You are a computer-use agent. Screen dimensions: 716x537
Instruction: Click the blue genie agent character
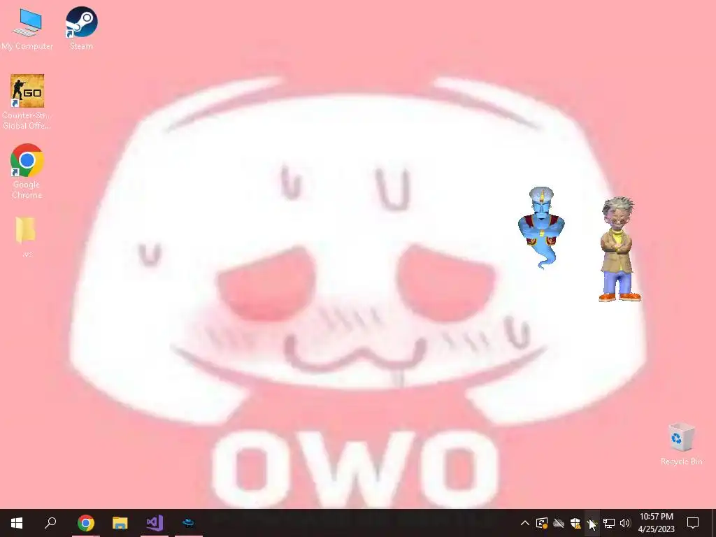(x=542, y=227)
